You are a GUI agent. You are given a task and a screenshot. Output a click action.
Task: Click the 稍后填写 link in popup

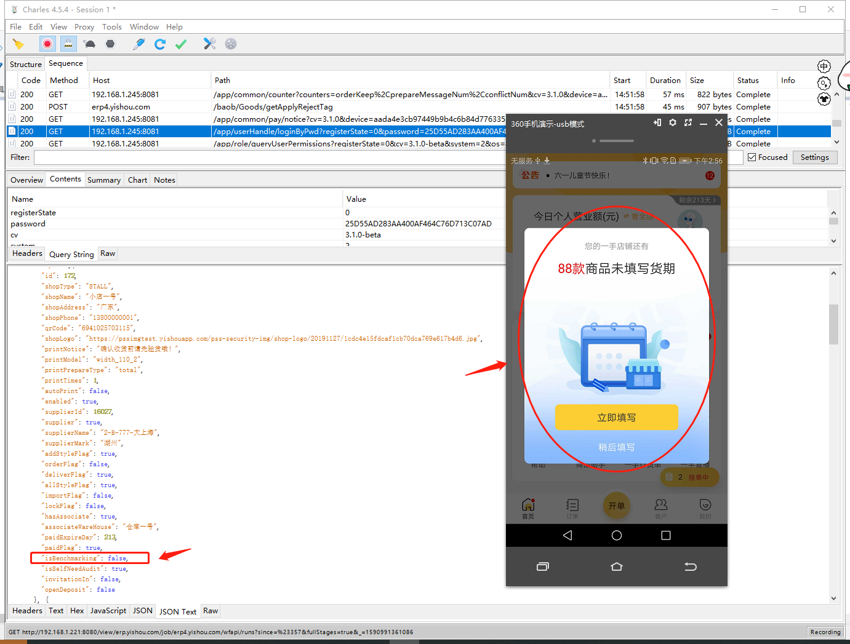click(x=616, y=447)
